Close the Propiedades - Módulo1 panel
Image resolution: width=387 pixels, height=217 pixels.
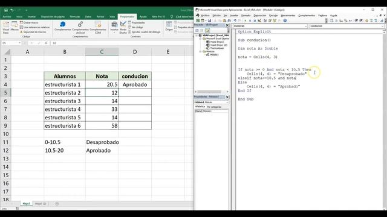tap(227, 97)
